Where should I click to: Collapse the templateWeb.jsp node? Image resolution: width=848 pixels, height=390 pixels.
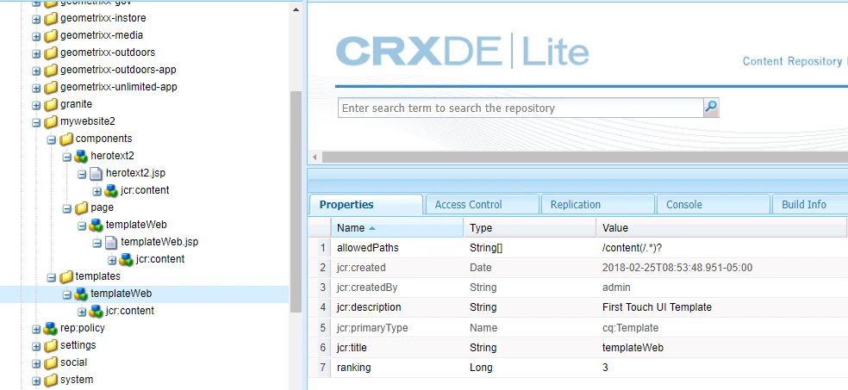97,243
